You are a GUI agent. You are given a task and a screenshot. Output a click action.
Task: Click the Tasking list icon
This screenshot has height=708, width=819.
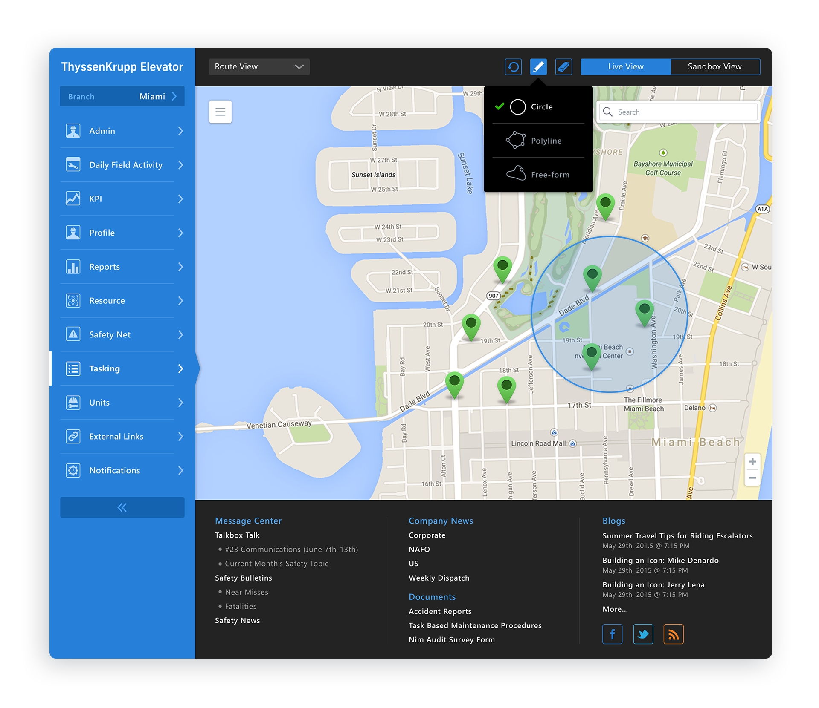click(73, 368)
